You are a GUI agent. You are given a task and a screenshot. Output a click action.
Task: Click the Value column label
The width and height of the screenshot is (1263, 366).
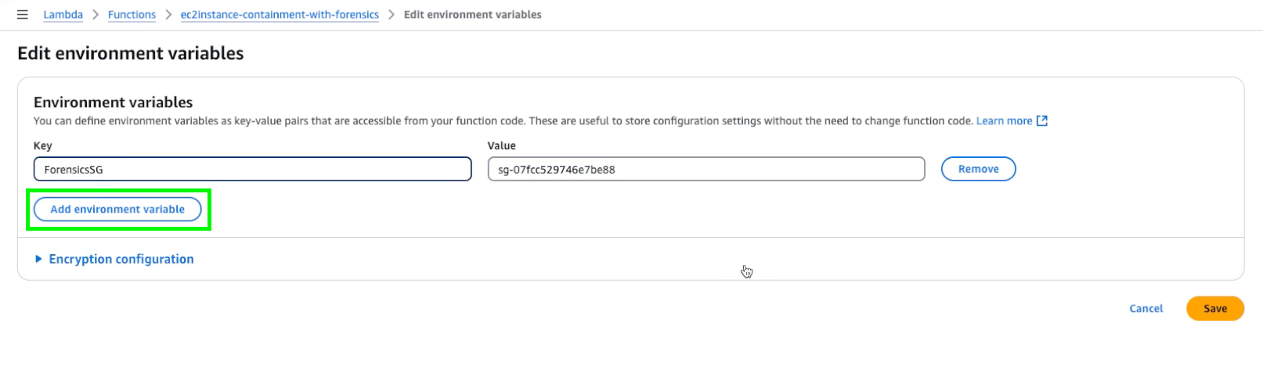502,145
